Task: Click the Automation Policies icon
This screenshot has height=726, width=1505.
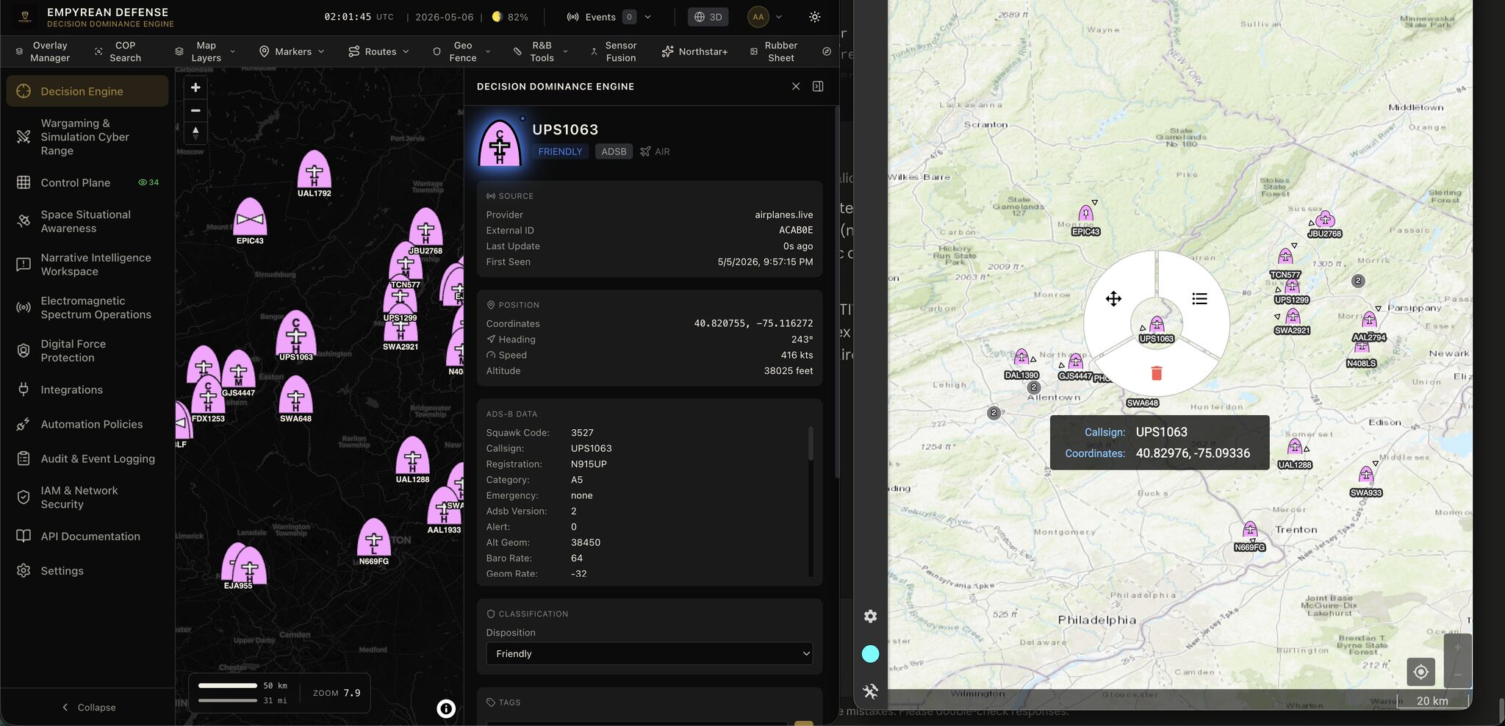Action: [24, 424]
